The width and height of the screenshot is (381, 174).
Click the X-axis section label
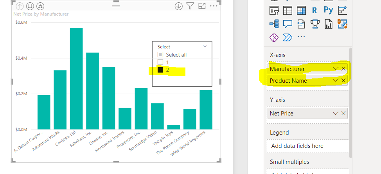277,55
